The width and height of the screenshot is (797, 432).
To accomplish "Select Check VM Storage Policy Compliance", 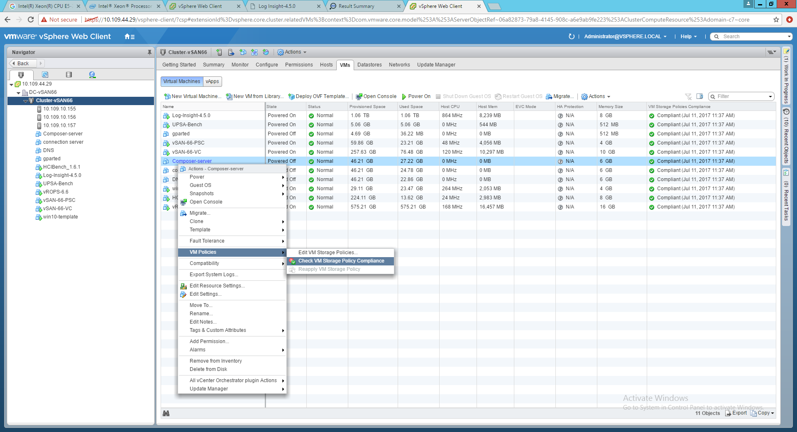I will pyautogui.click(x=341, y=261).
